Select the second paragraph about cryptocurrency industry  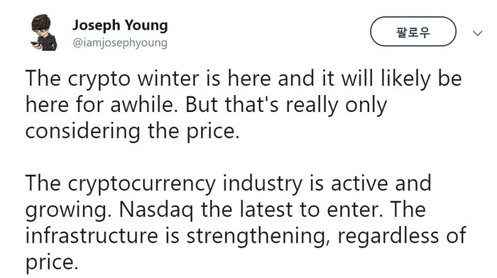pos(246,223)
